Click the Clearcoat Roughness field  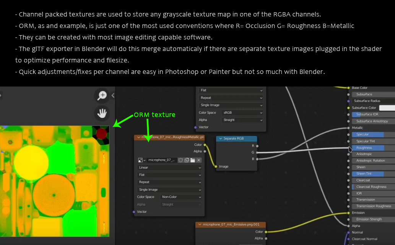373,187
